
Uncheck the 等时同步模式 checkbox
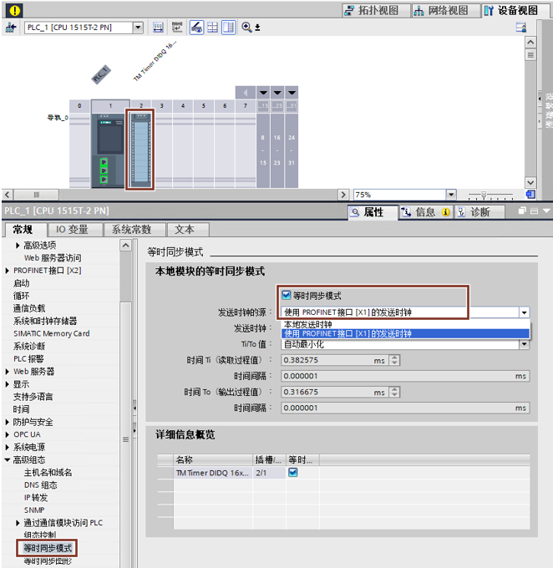tap(287, 295)
